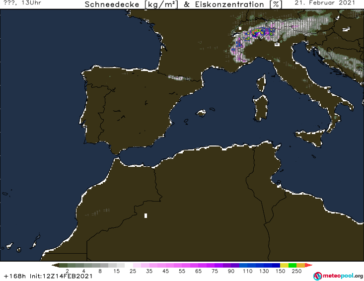Click legend value '250'
Viewport: 364px width, 281px height.
click(x=296, y=271)
